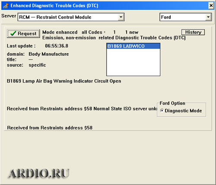This screenshot has height=185, width=216.
Task: Open the History button
Action: click(193, 32)
